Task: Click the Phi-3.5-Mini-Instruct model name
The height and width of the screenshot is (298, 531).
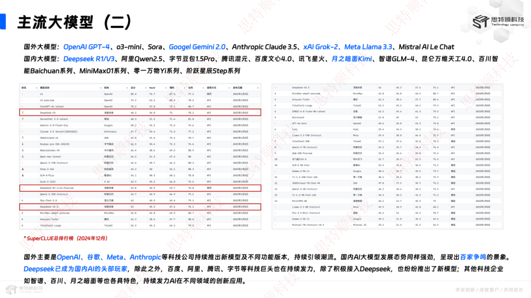Action: pyautogui.click(x=306, y=213)
